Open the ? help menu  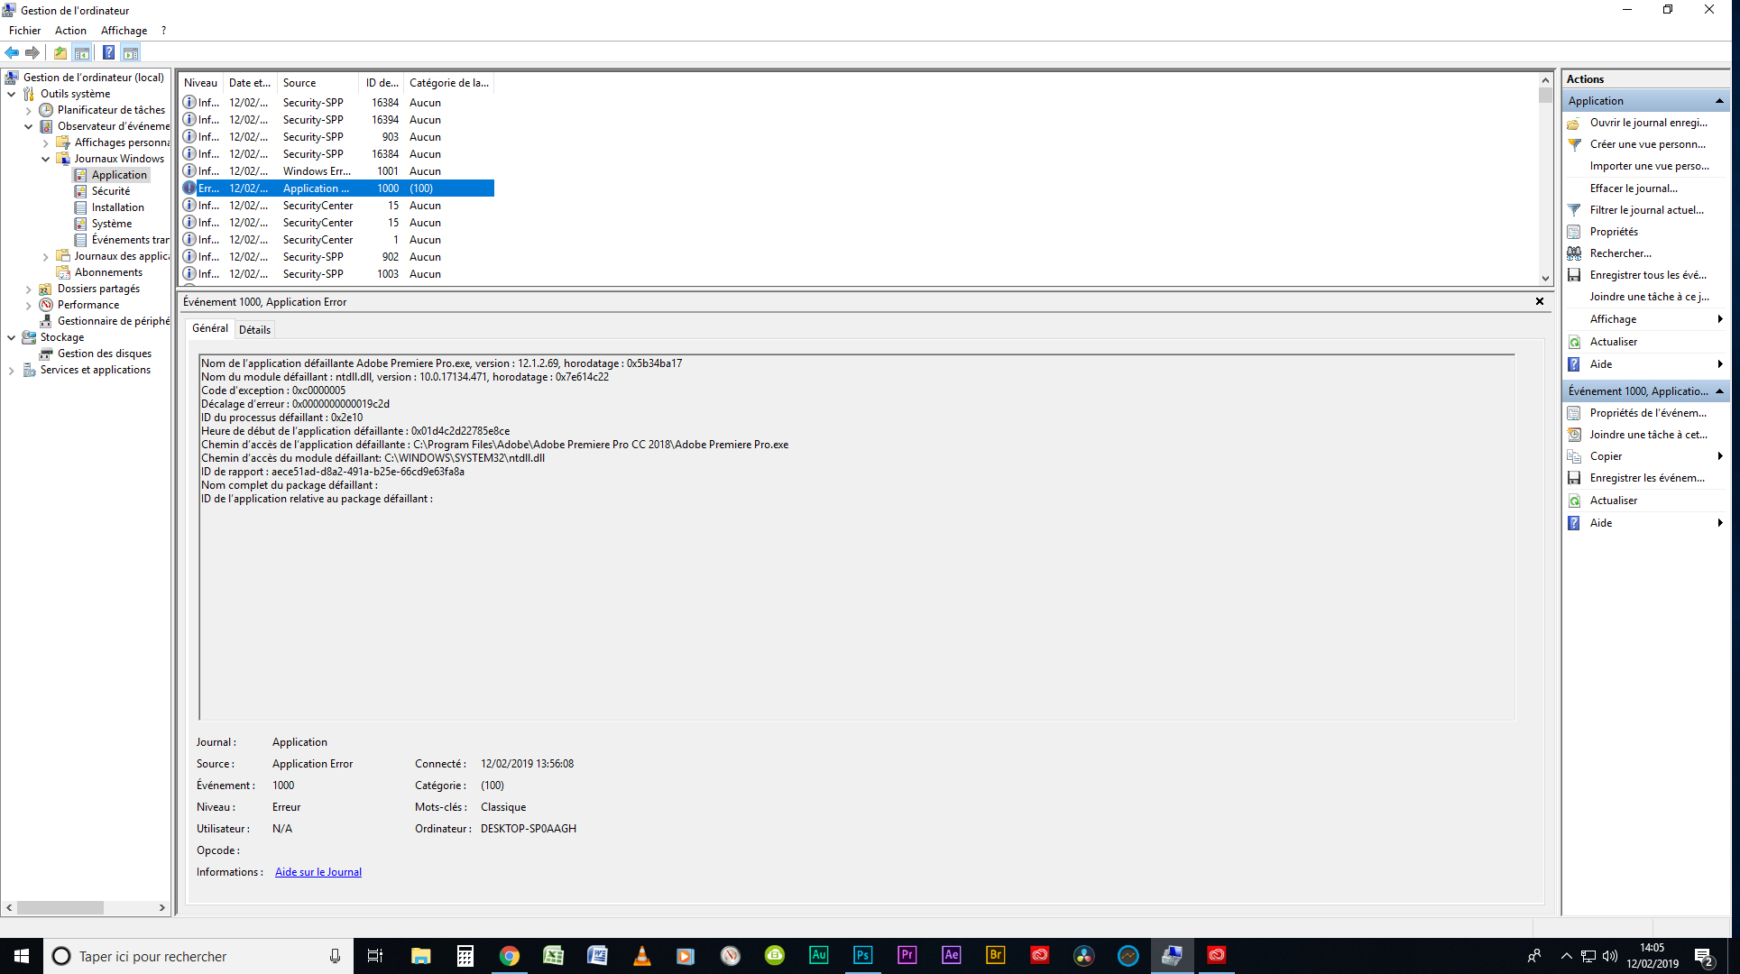pyautogui.click(x=163, y=31)
